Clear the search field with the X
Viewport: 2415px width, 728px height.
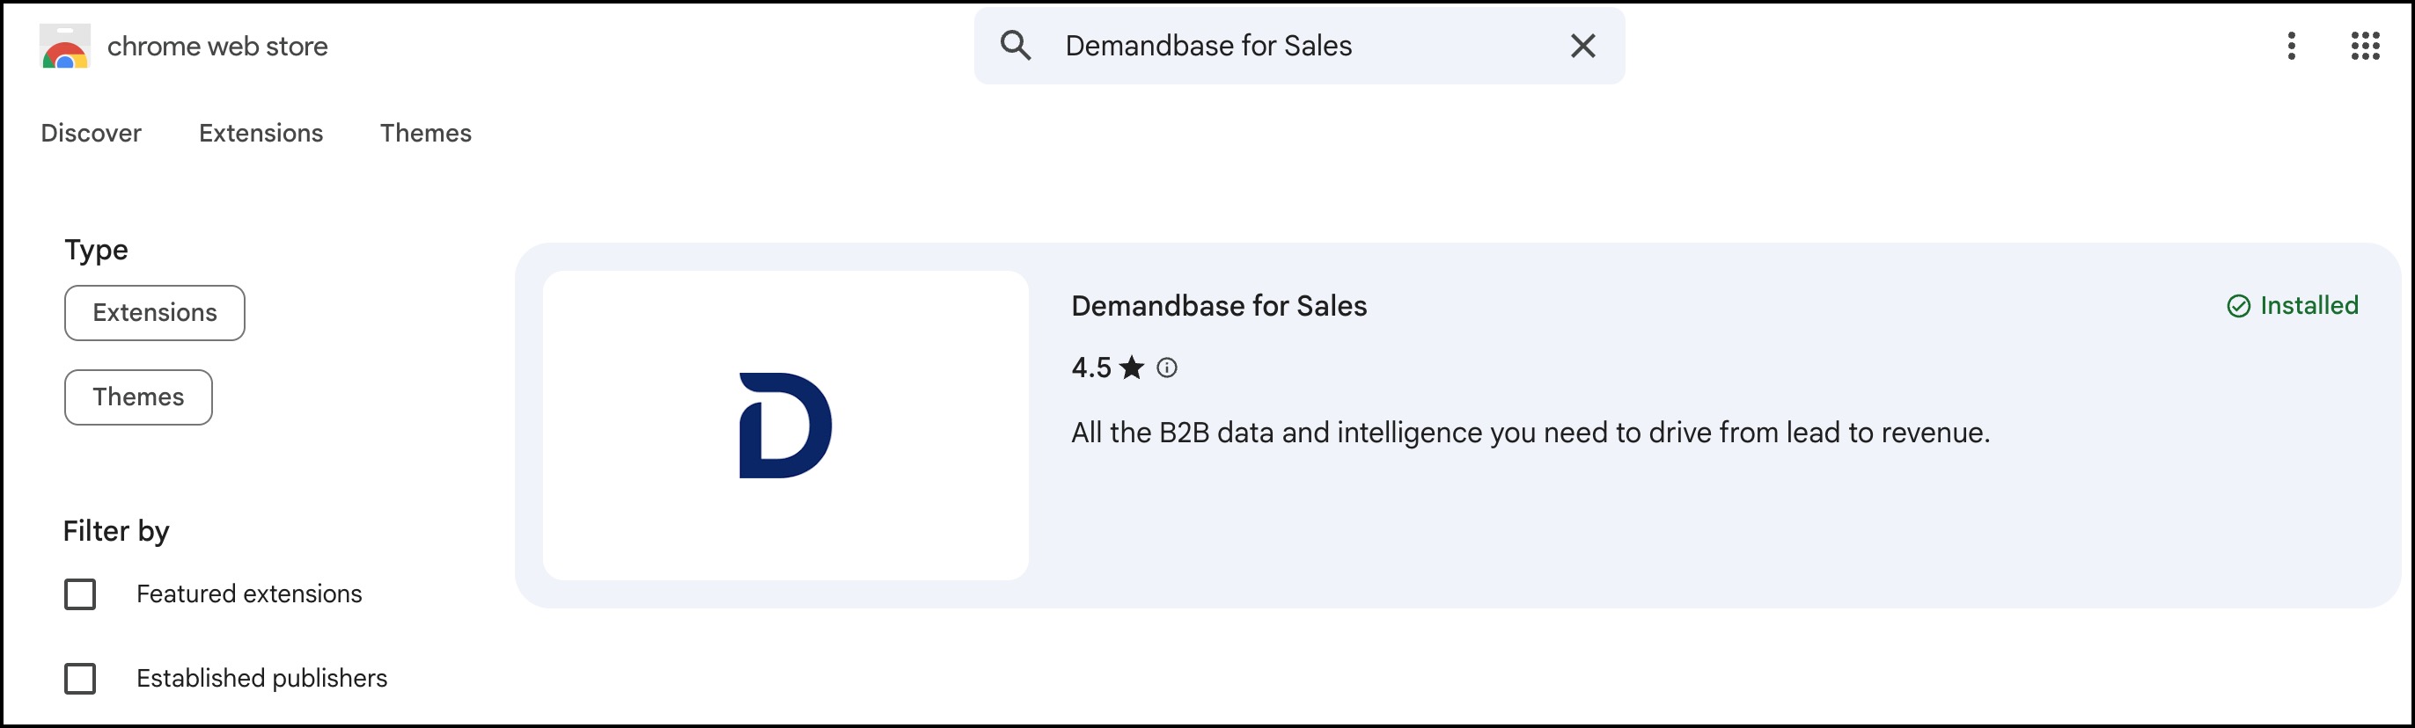click(x=1582, y=45)
